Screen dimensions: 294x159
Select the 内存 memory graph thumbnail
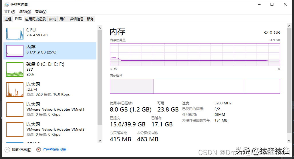(x=15, y=51)
